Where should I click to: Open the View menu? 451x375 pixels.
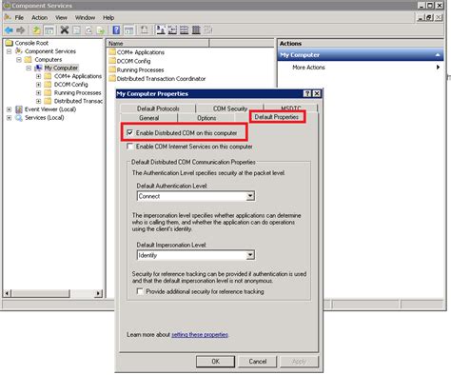tap(61, 18)
